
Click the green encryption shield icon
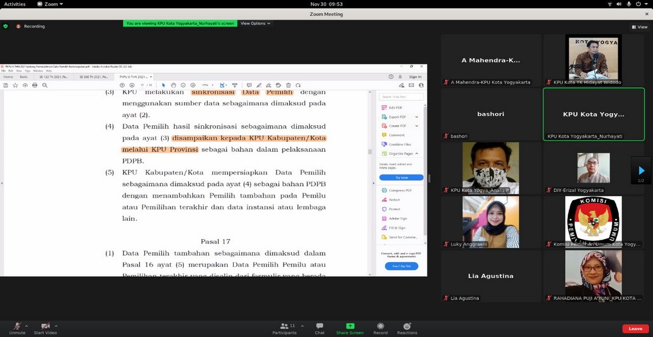[5, 26]
